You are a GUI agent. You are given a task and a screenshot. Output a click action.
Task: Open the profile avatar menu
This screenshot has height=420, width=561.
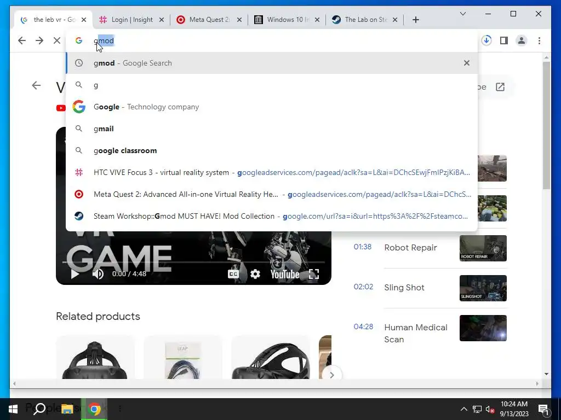522,40
